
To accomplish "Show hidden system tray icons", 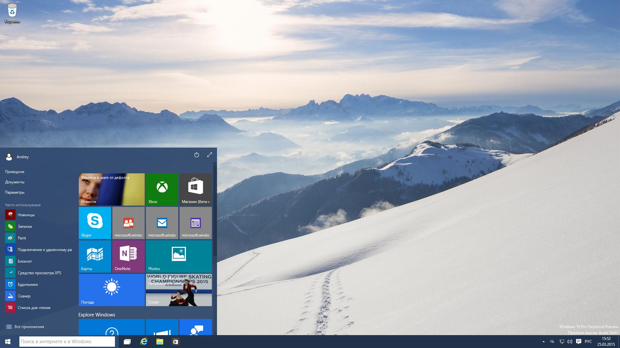I will pyautogui.click(x=543, y=342).
